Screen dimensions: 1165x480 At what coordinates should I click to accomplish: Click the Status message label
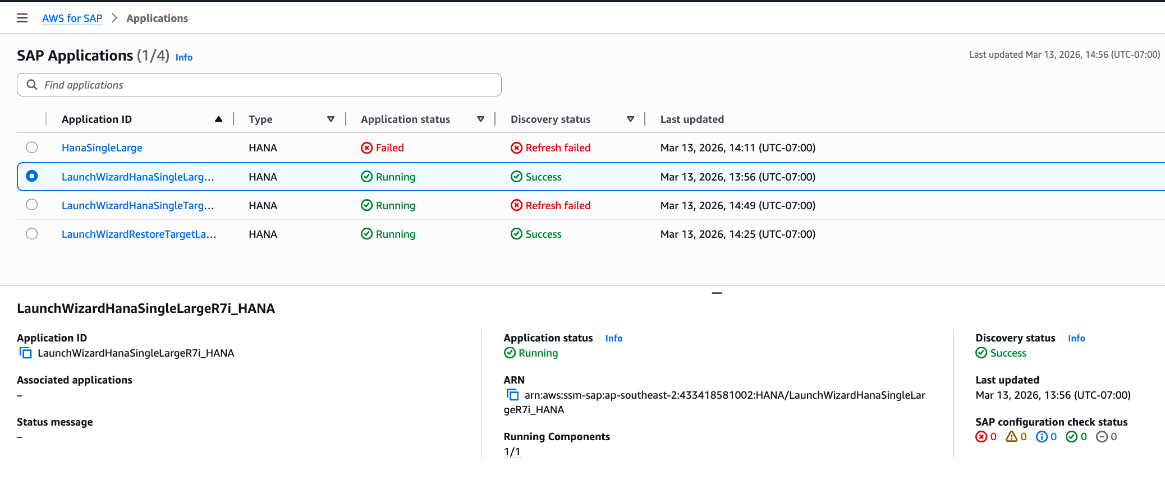point(55,422)
